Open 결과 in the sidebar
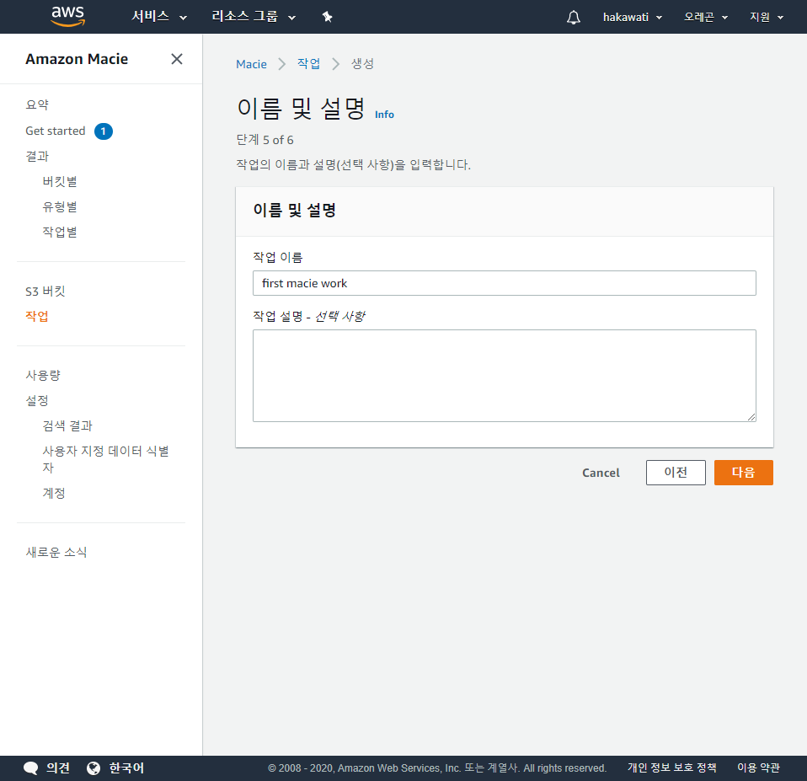Image resolution: width=807 pixels, height=781 pixels. [37, 157]
